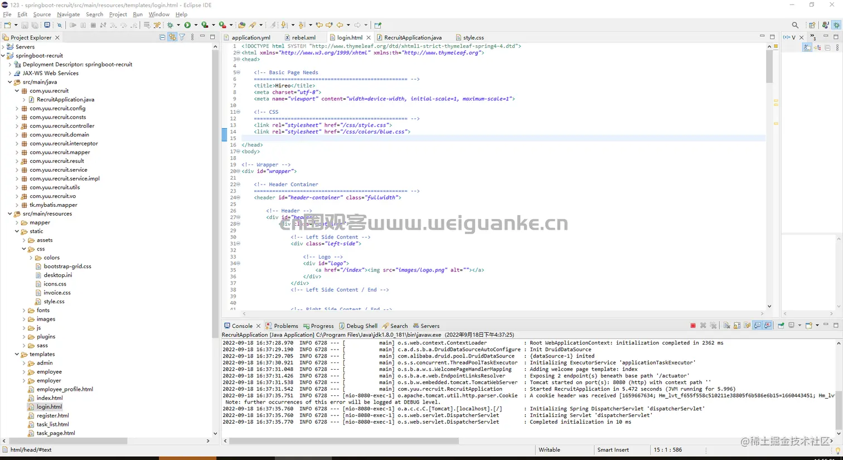Switch to the Debug perspective icon
843x460 pixels.
(836, 25)
